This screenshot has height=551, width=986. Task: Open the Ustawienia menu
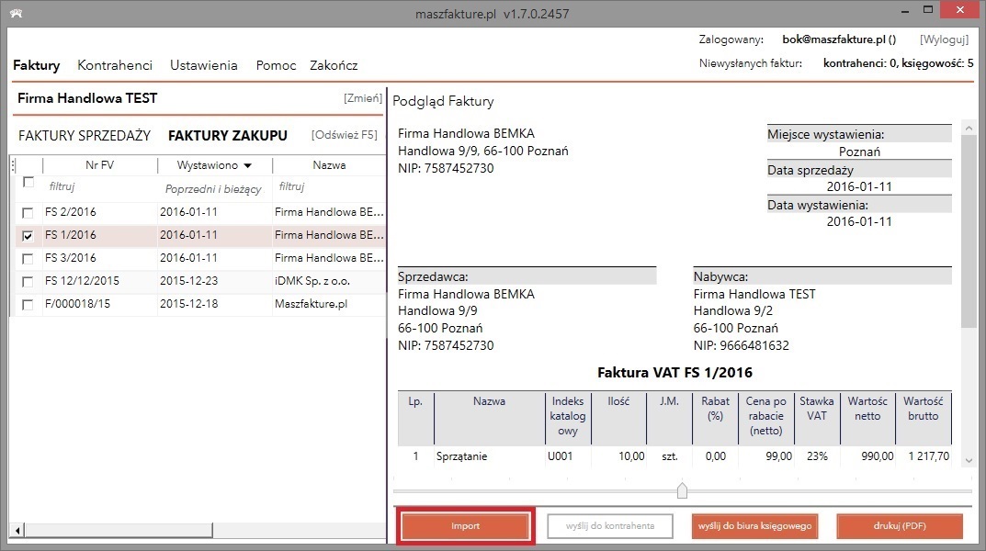(x=204, y=65)
